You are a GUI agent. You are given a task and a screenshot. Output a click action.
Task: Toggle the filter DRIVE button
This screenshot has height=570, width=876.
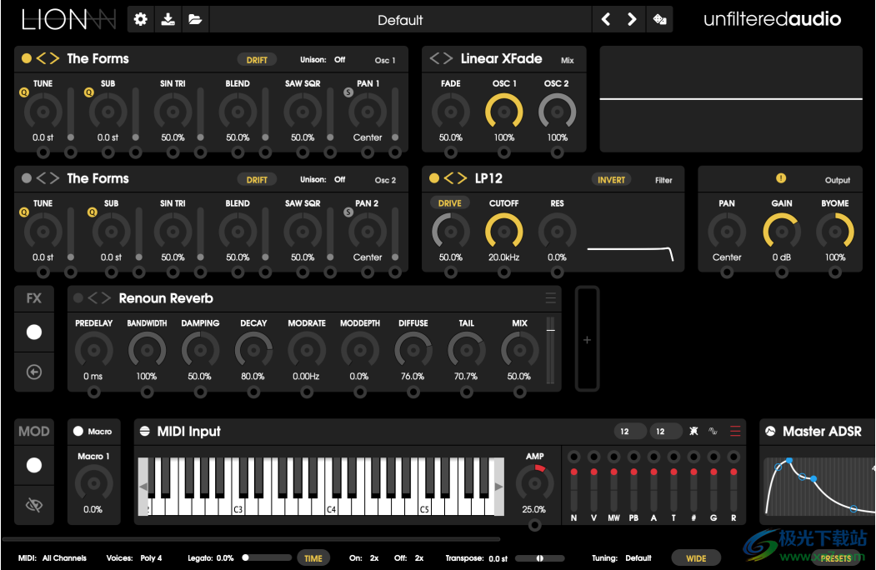pos(450,202)
